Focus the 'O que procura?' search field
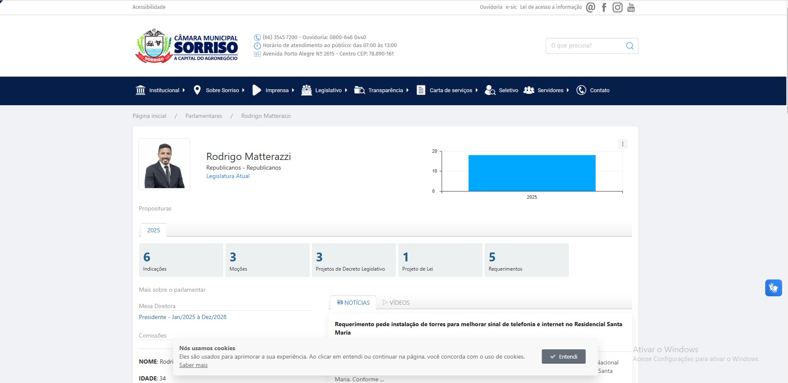Screen dimensions: 788x383 (586, 46)
